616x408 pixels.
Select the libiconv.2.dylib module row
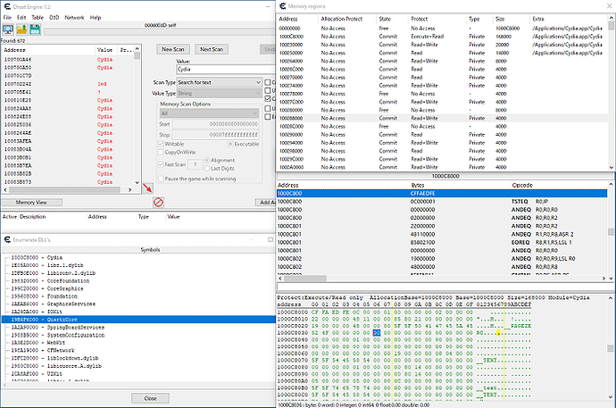[138, 273]
